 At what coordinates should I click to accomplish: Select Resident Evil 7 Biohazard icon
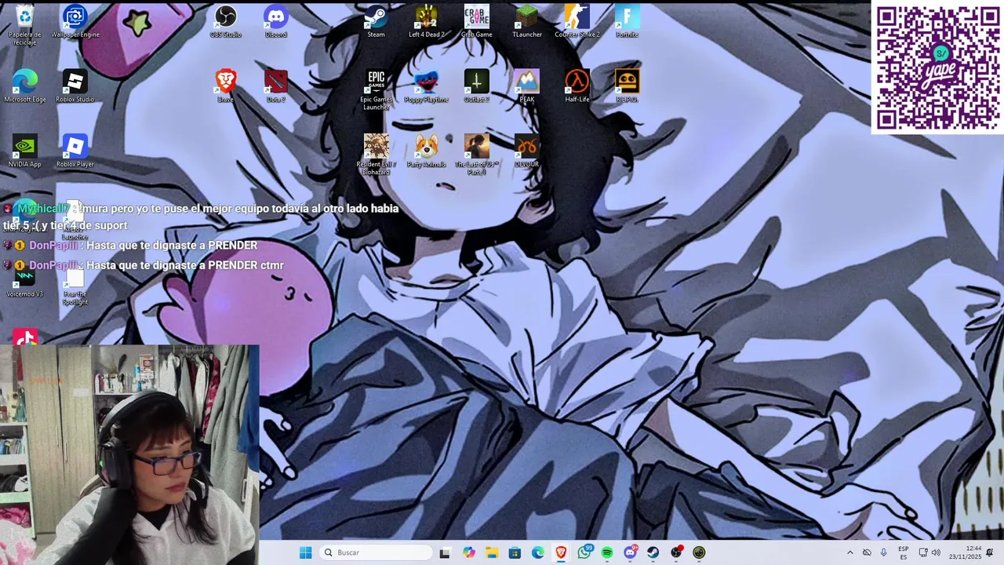(376, 155)
